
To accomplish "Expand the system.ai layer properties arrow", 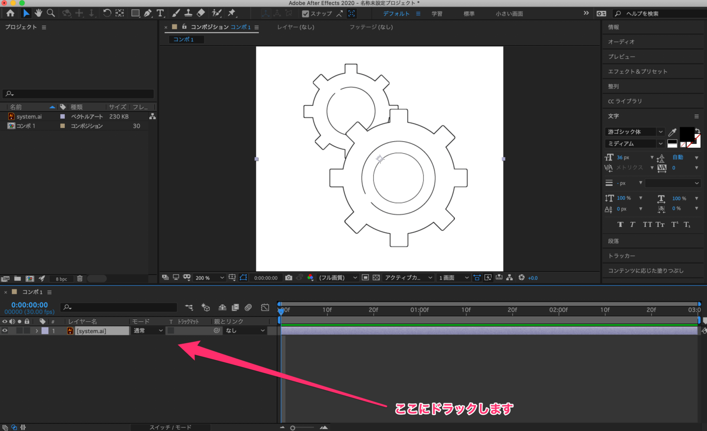I will pos(37,330).
